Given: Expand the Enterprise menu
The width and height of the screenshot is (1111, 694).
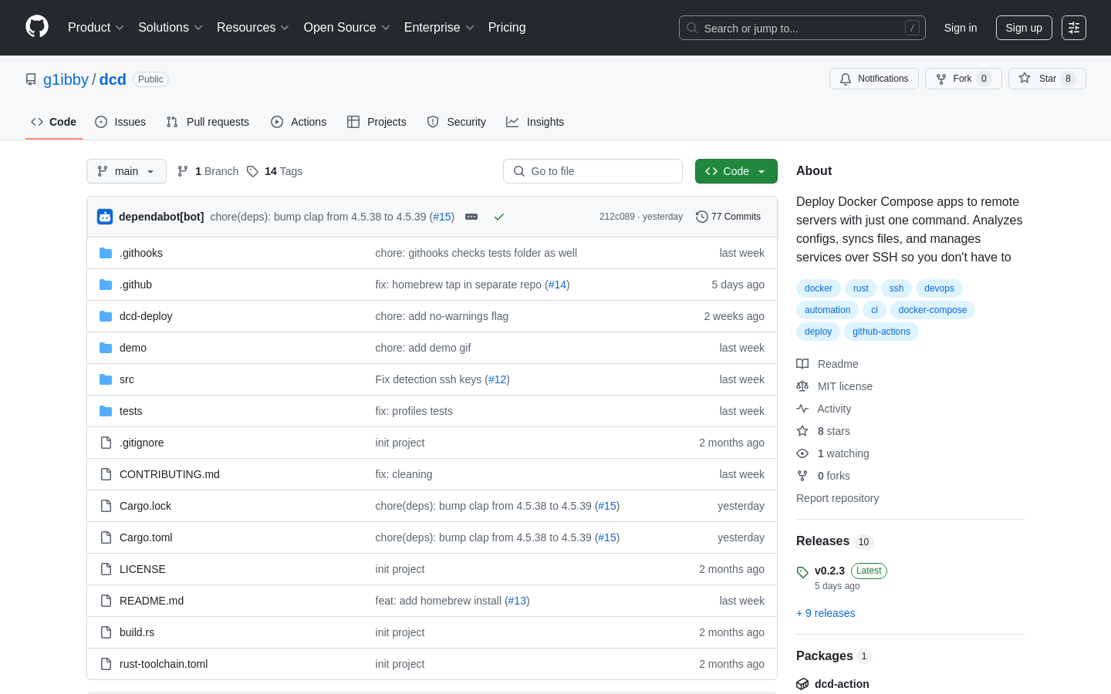Looking at the screenshot, I should click(x=439, y=28).
